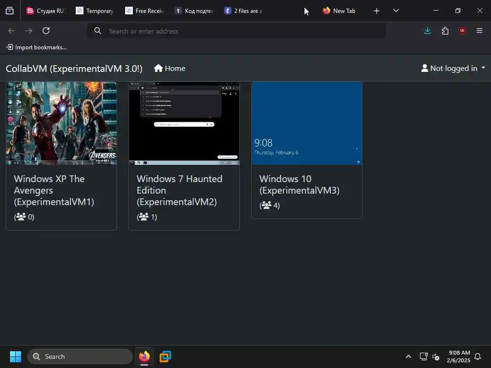Image resolution: width=491 pixels, height=368 pixels.
Task: Click the taskbar Search box
Action: (x=80, y=356)
